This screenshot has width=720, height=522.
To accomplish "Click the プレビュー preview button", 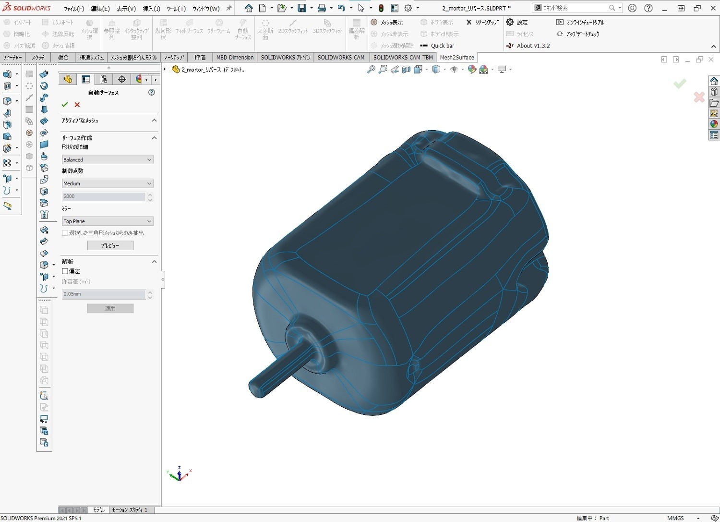I will click(x=110, y=245).
